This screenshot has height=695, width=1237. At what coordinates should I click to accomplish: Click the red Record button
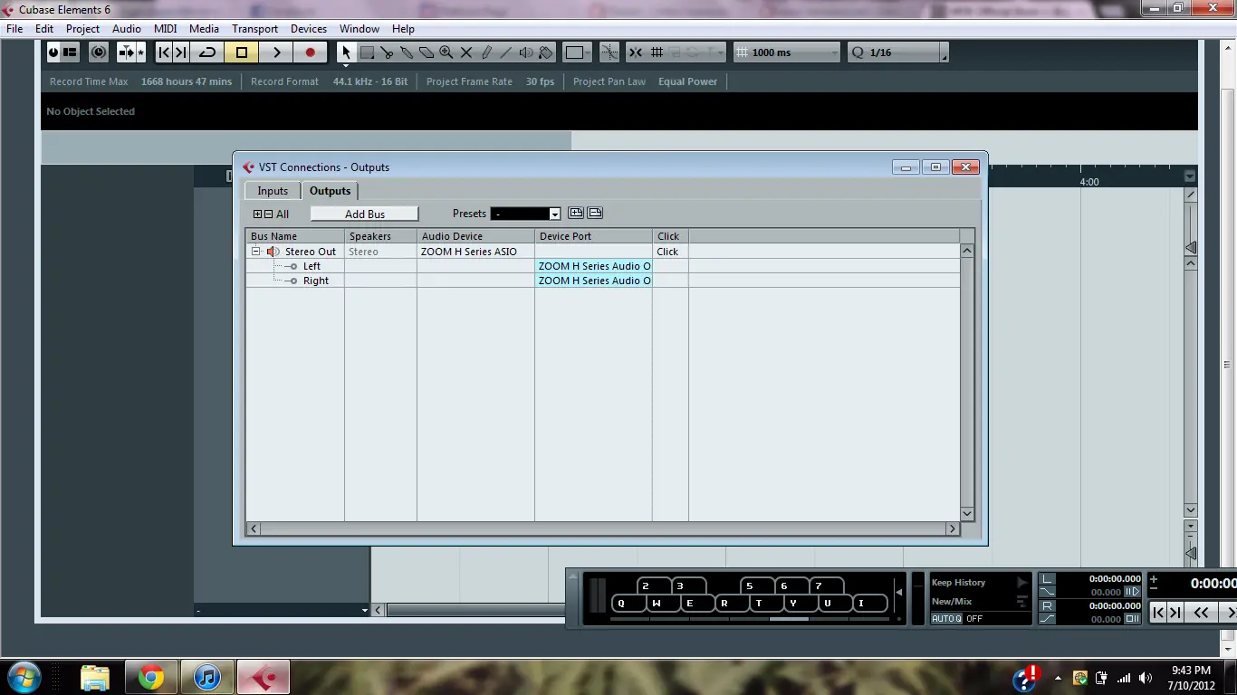(311, 52)
